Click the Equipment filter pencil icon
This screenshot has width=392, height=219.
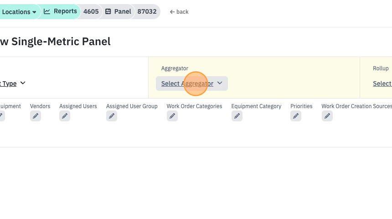[x=1, y=116]
